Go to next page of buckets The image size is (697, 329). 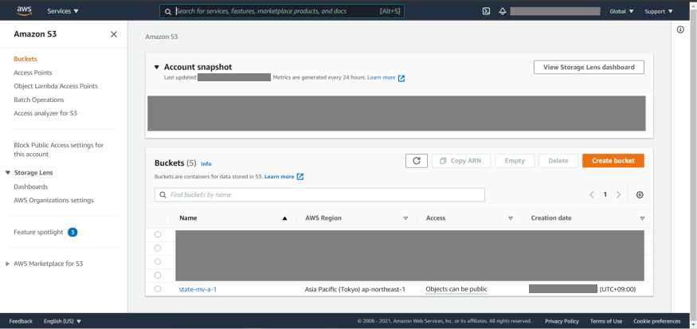pyautogui.click(x=619, y=195)
